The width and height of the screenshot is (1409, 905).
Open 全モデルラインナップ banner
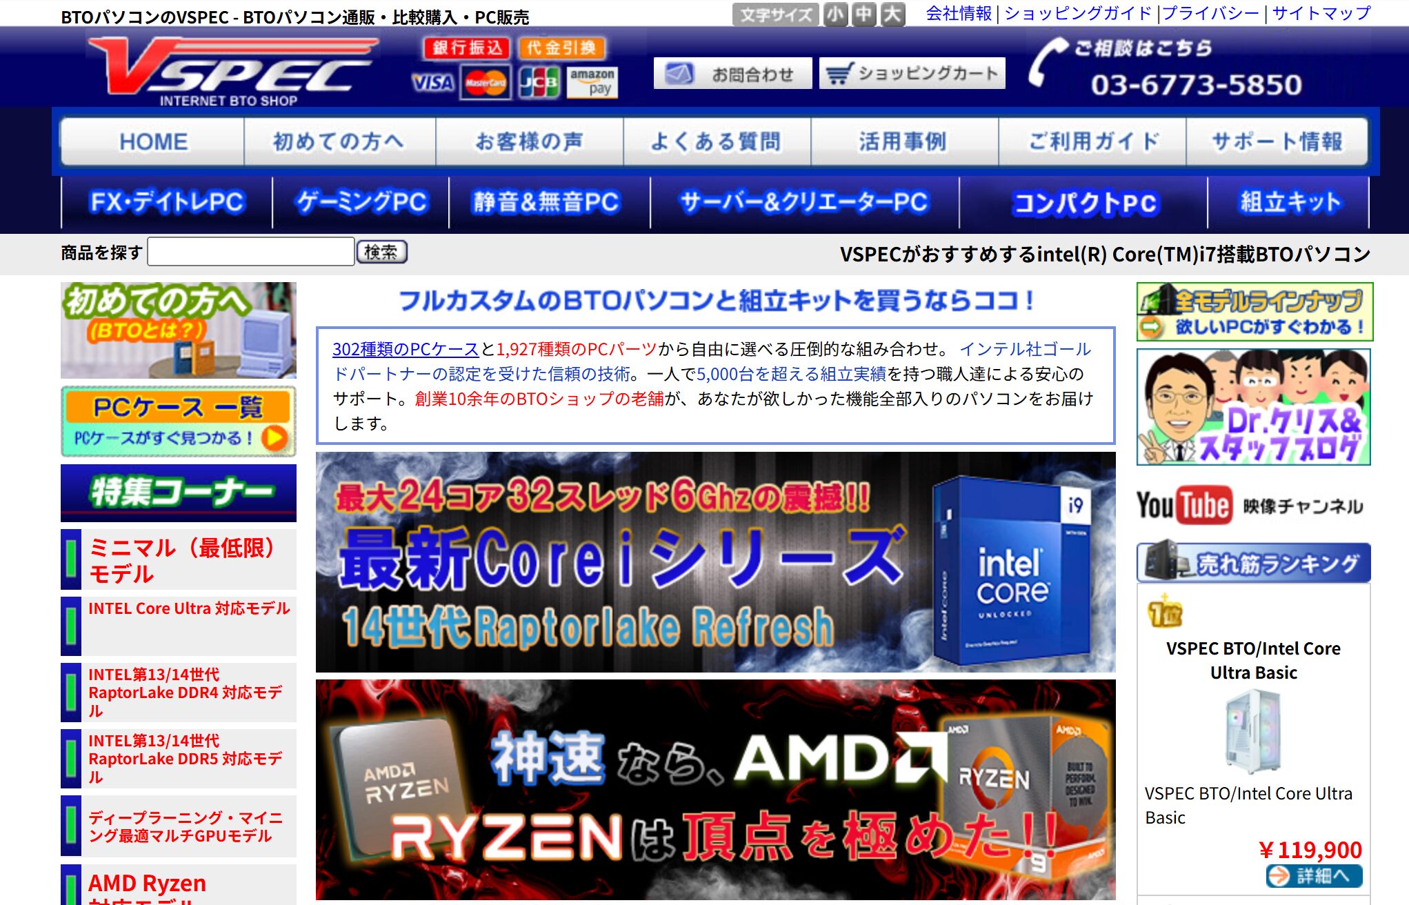(1255, 312)
